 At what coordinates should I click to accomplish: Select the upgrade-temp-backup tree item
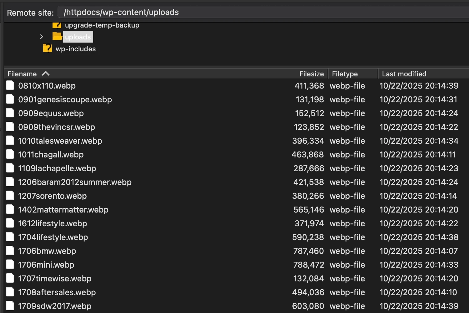(102, 25)
